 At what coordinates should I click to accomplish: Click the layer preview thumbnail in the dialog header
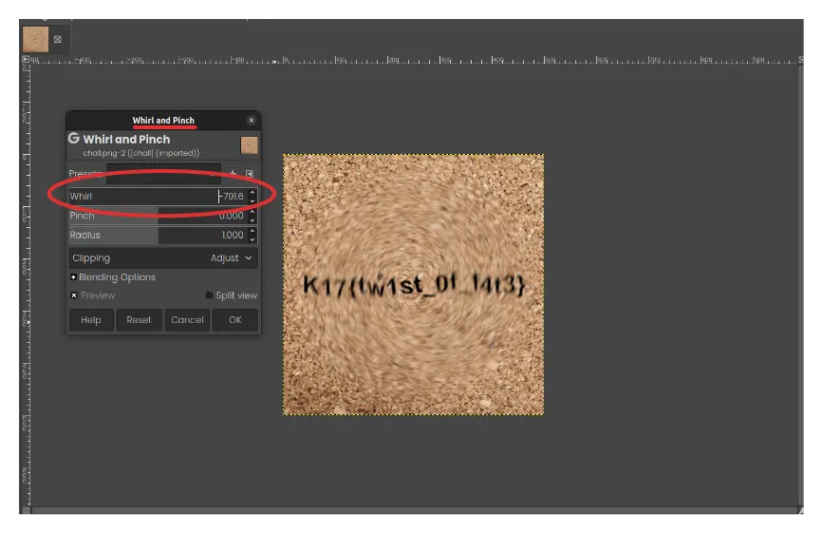[x=249, y=145]
